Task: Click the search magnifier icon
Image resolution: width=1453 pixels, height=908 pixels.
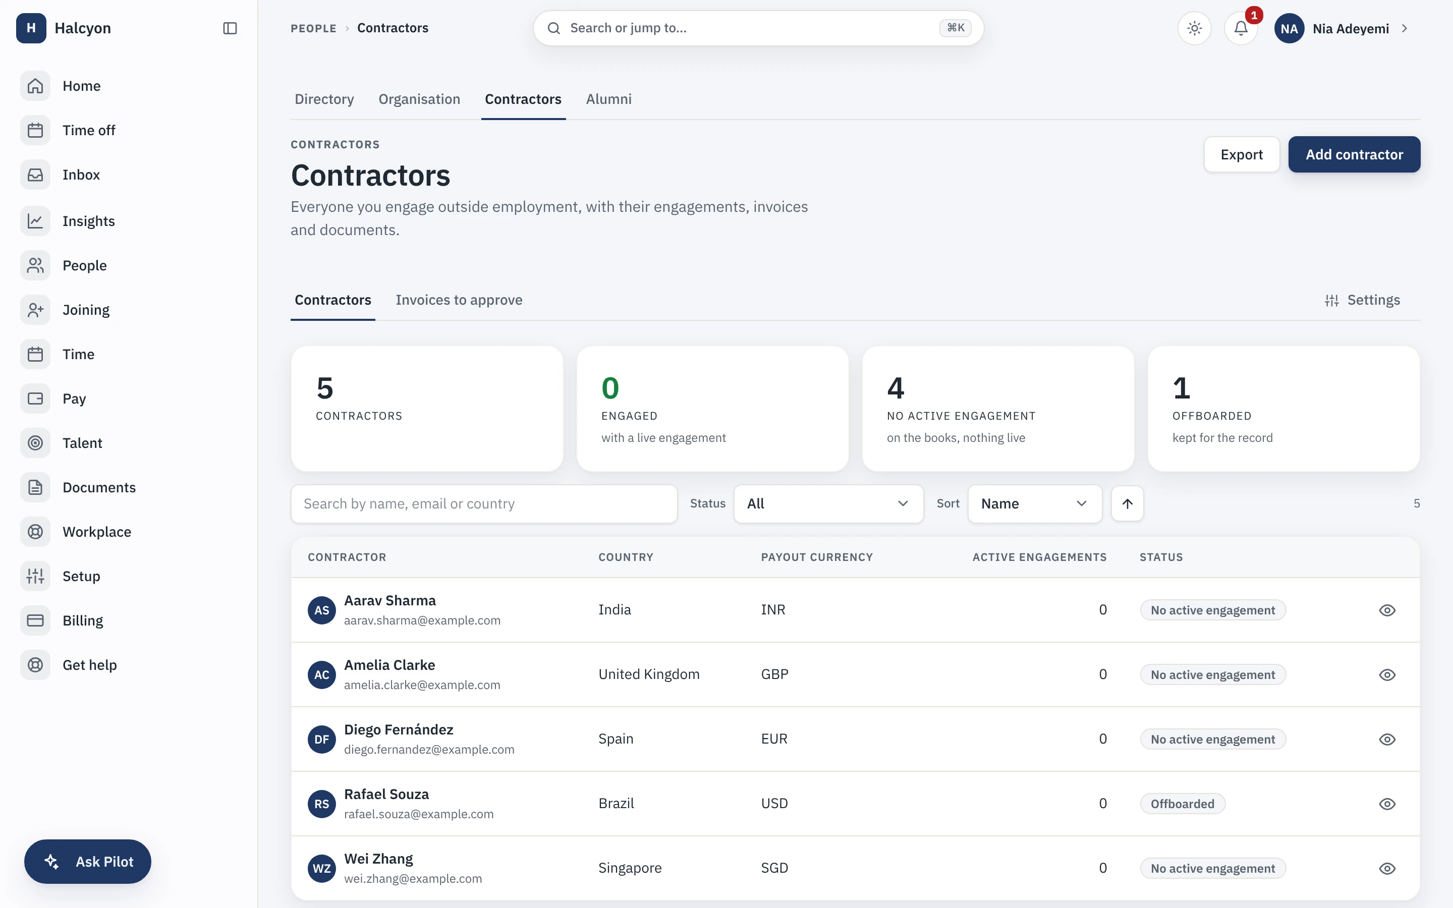Action: (553, 28)
